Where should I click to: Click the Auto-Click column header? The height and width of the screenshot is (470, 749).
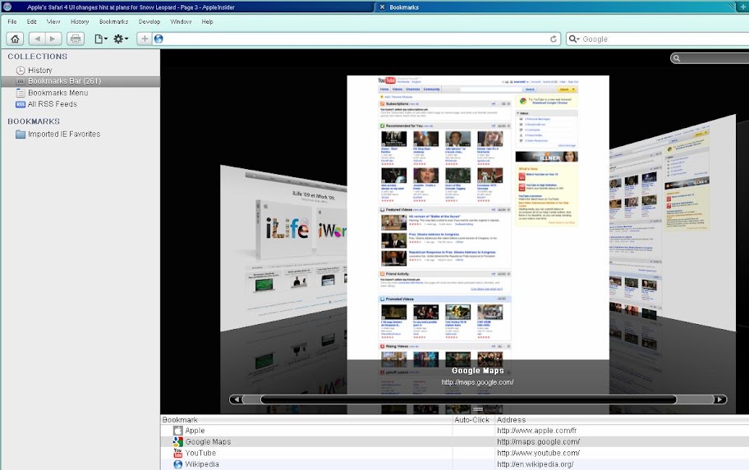point(473,420)
